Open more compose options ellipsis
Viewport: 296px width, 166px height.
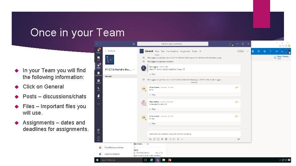pyautogui.click(x=182, y=139)
